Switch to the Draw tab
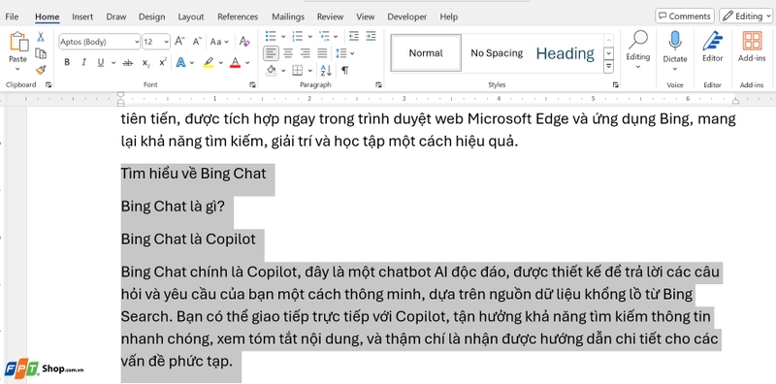This screenshot has height=384, width=776. click(x=115, y=16)
